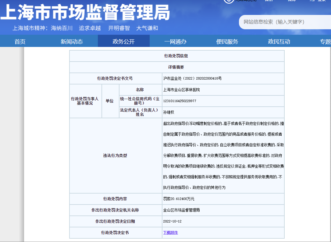The height and width of the screenshot is (242, 331).
Task: Click the 专题 navigation item
Action: pos(325,42)
